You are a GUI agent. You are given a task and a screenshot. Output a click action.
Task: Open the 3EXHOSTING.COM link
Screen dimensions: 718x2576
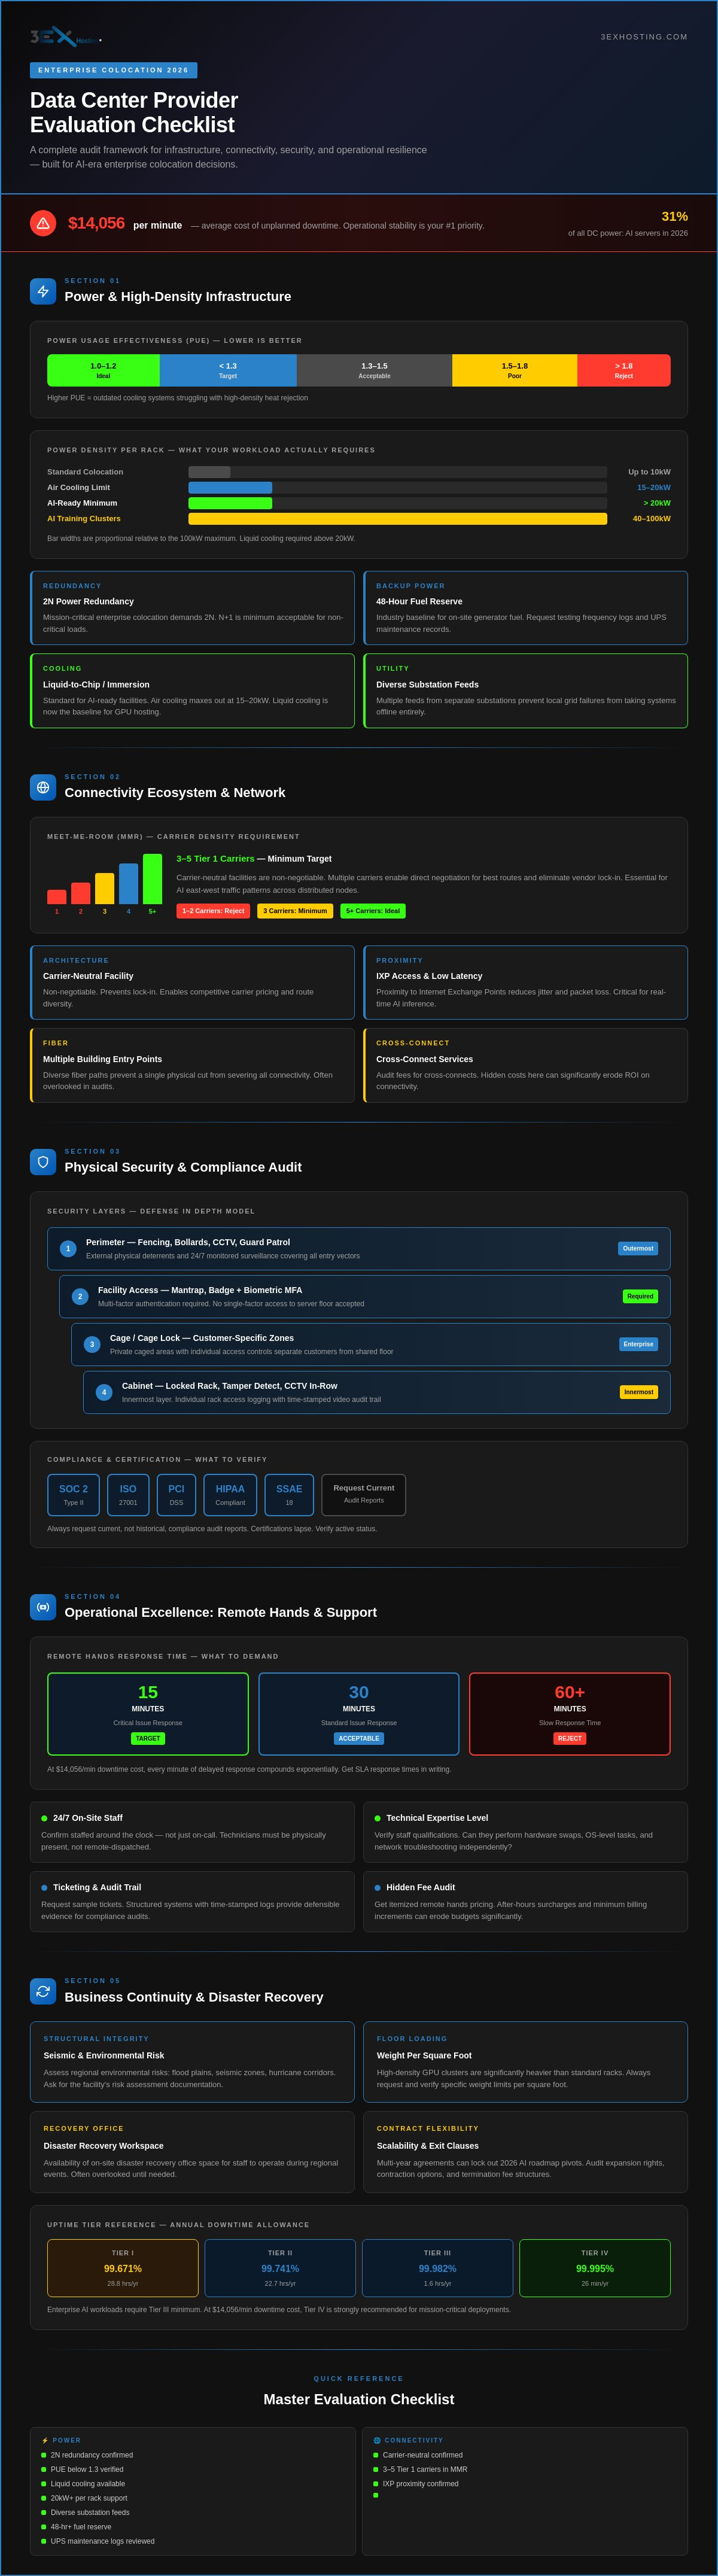coord(644,37)
